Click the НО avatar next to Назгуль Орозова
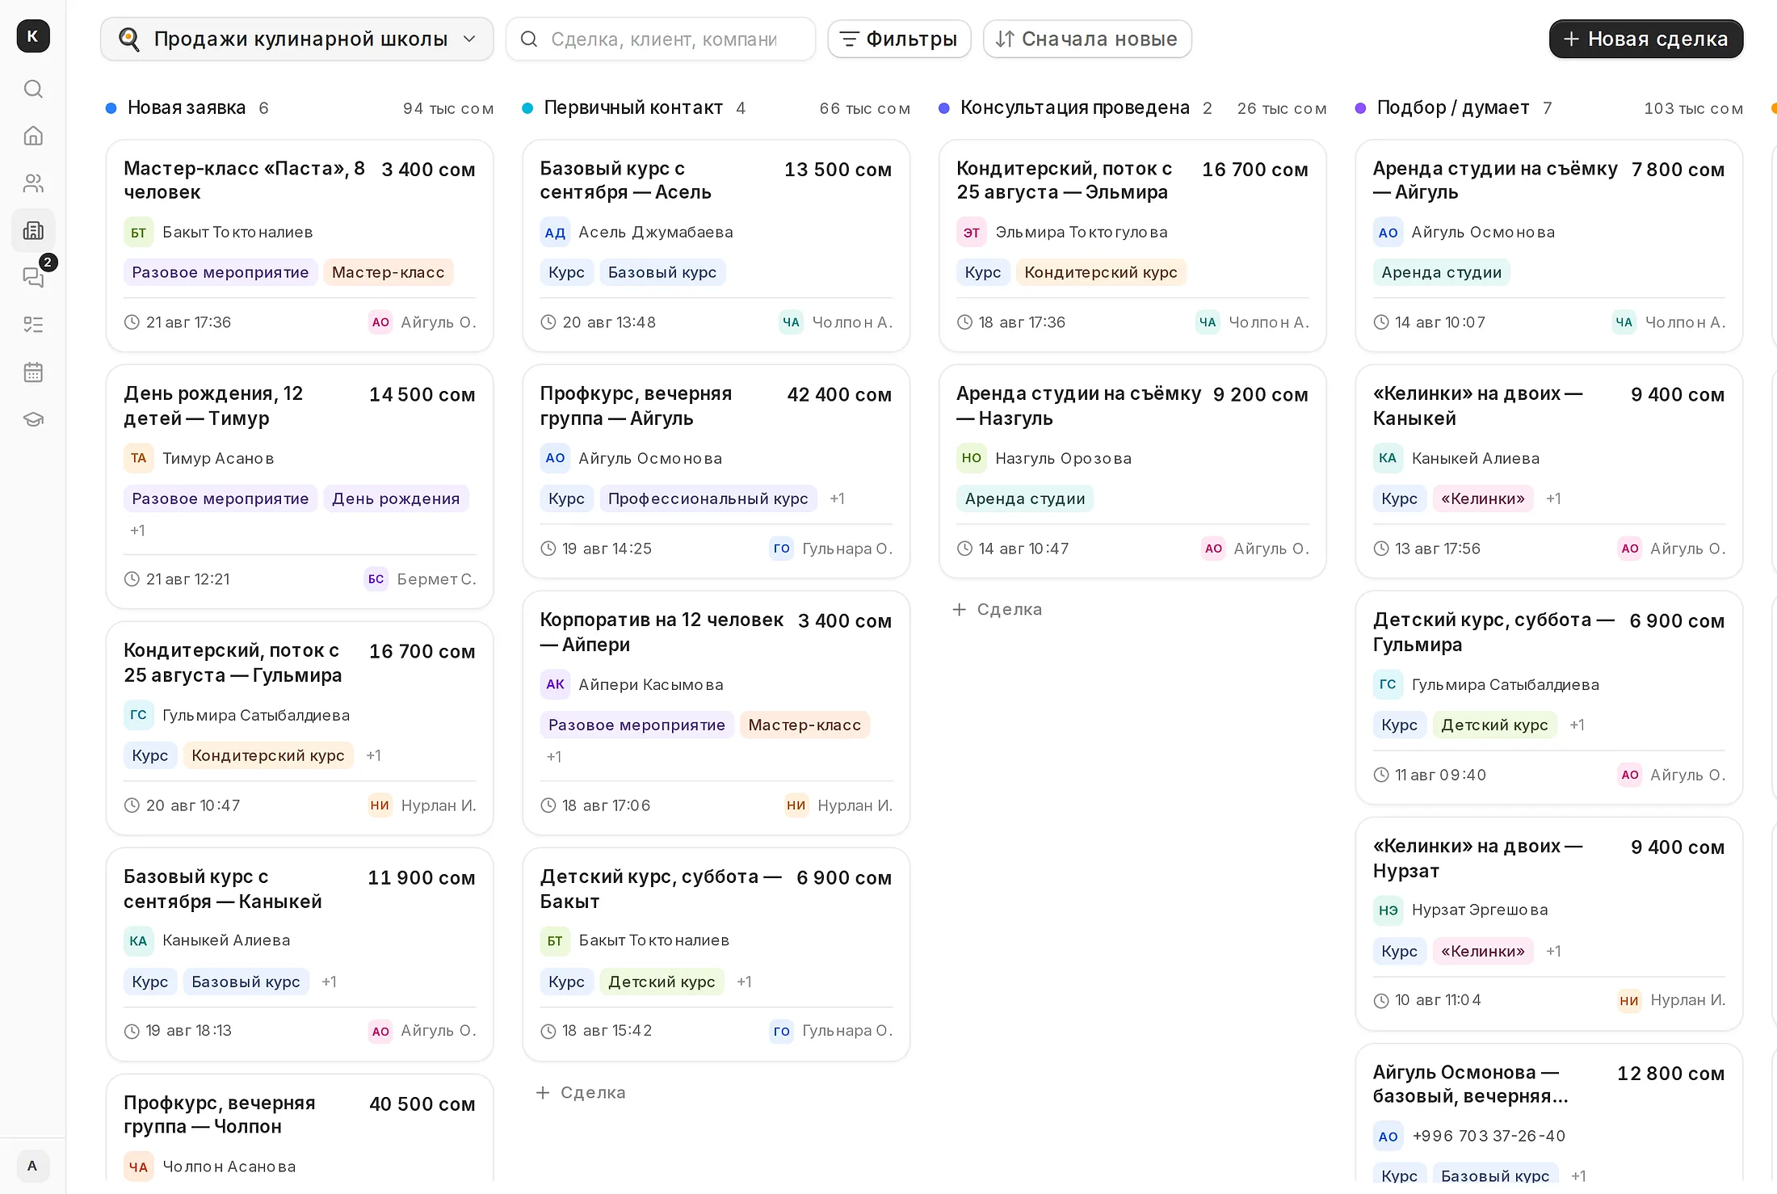1777x1194 pixels. pyautogui.click(x=972, y=458)
